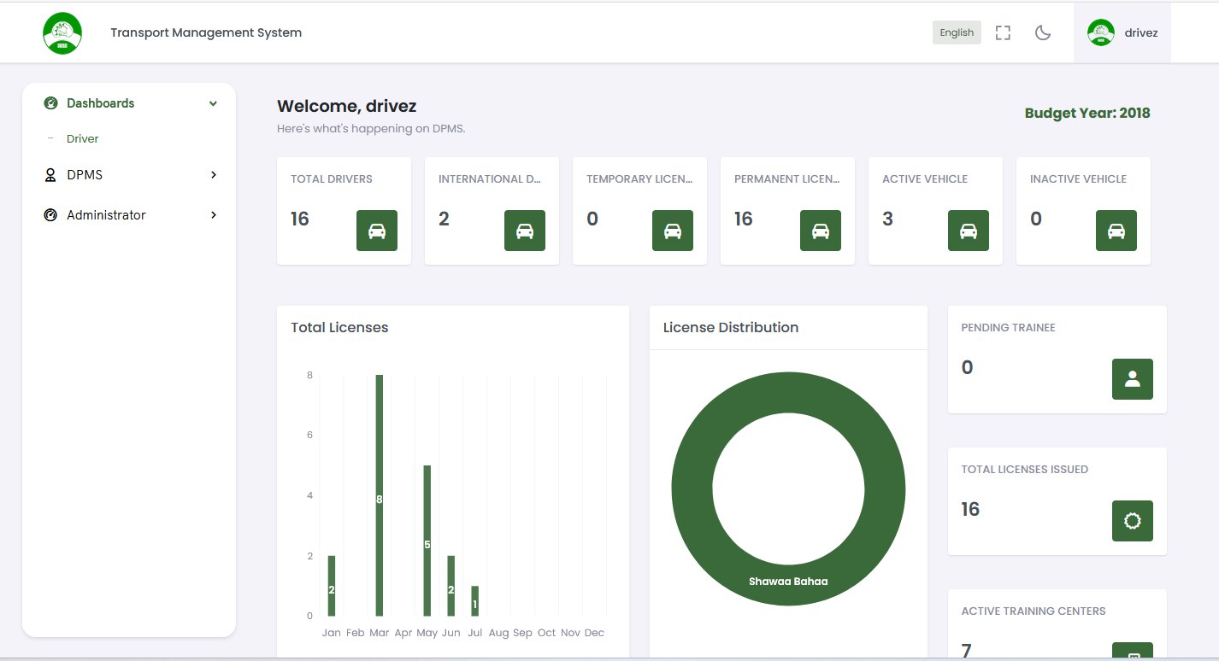The width and height of the screenshot is (1219, 661).
Task: Click the DPMS person icon in sidebar
Action: coord(50,175)
